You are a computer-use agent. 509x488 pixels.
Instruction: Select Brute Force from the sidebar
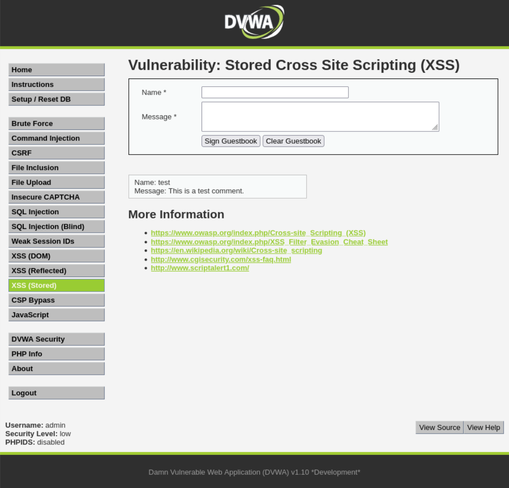point(57,124)
